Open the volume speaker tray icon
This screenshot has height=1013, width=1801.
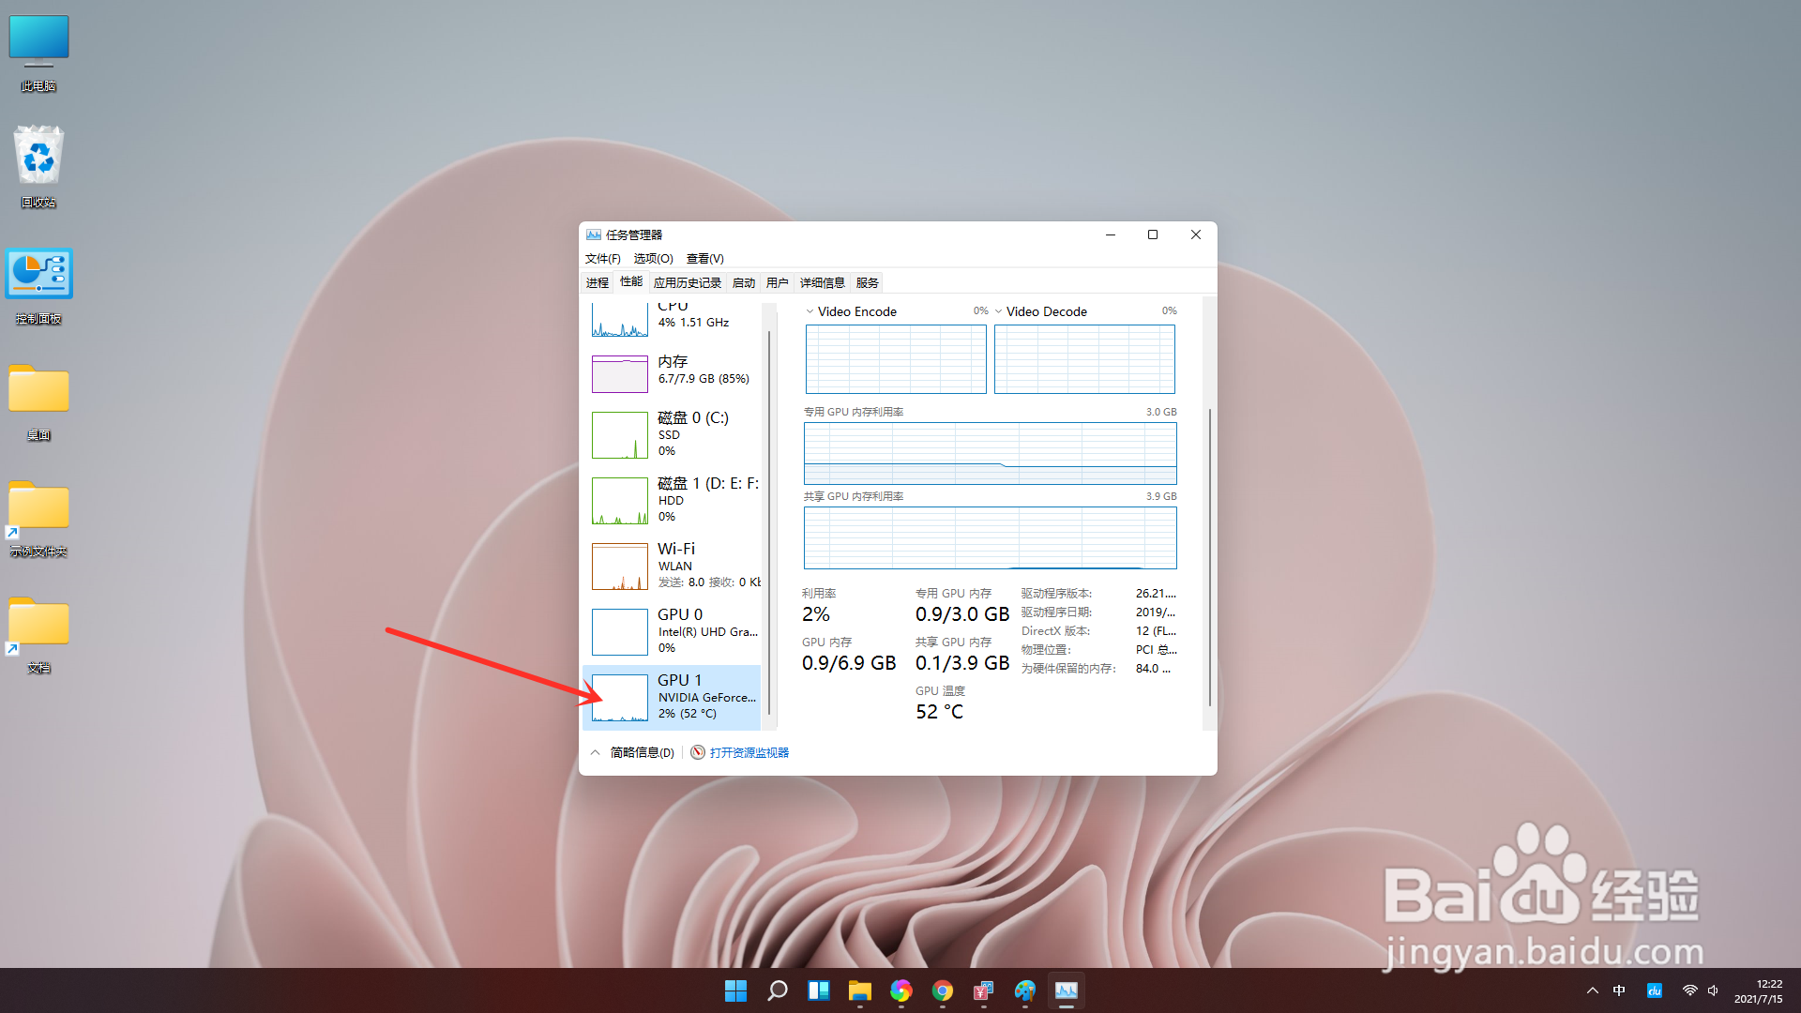click(x=1714, y=990)
